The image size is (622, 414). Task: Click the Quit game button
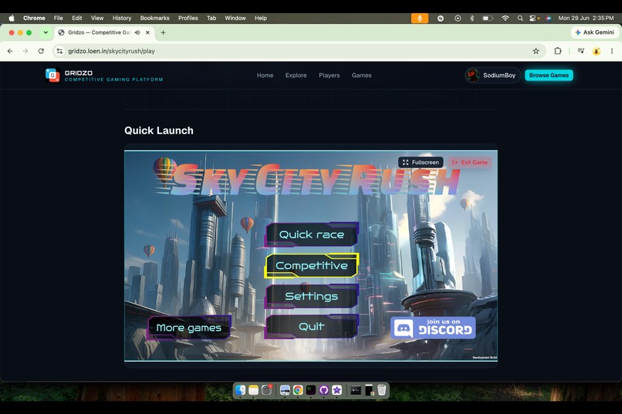click(312, 326)
